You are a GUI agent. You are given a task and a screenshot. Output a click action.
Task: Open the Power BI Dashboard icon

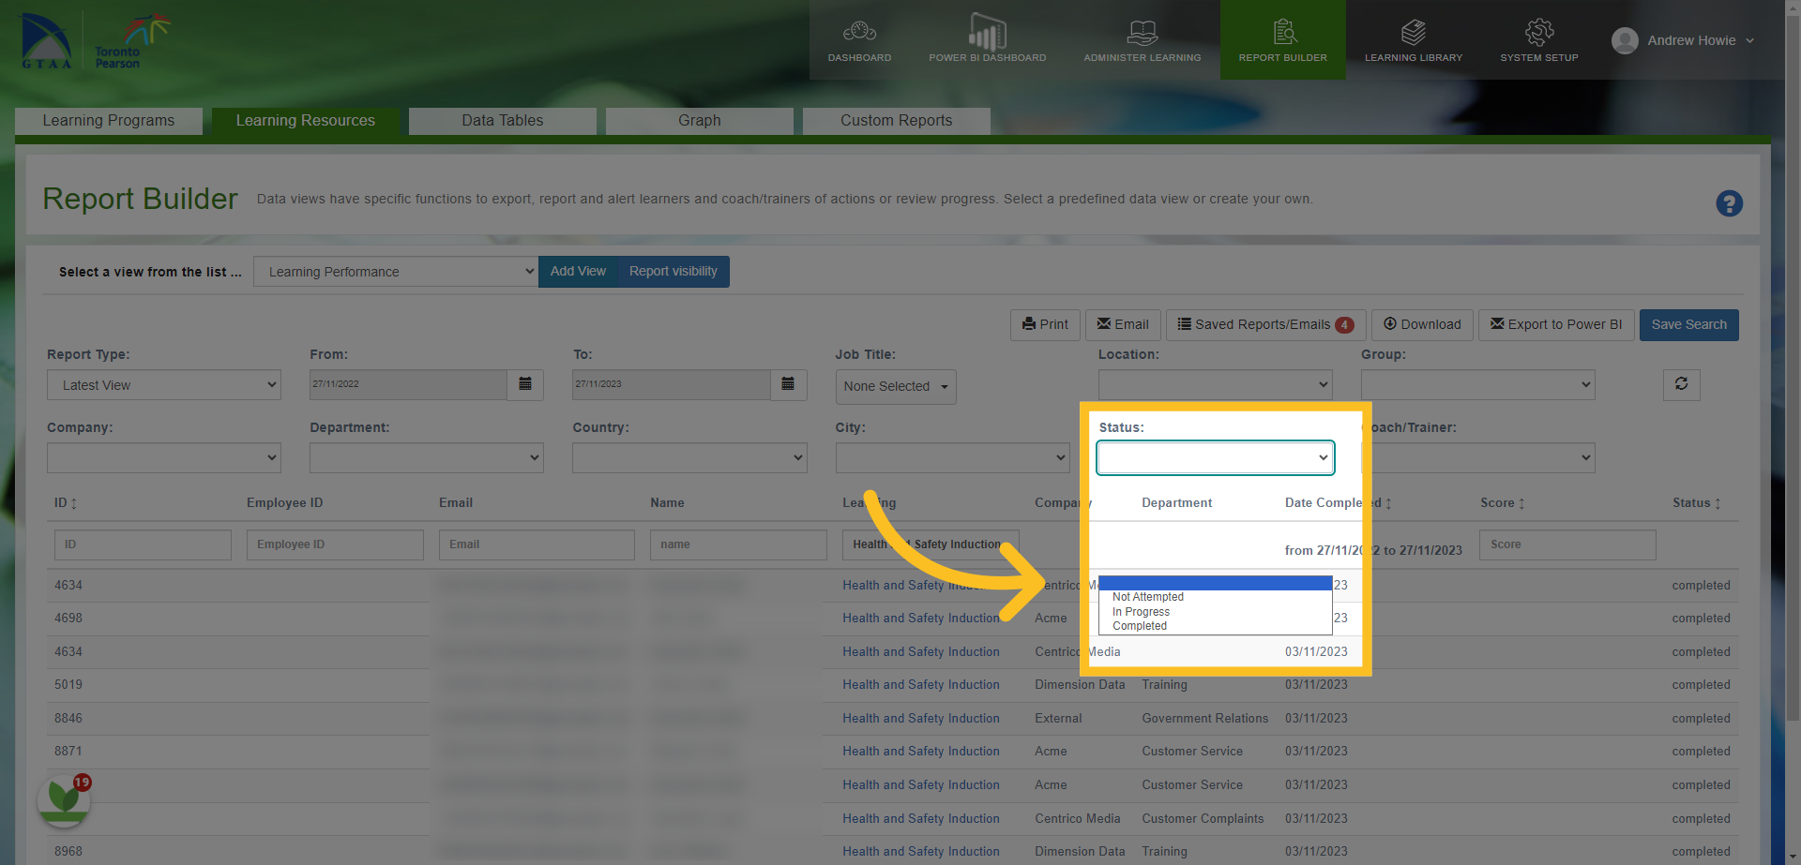(987, 32)
